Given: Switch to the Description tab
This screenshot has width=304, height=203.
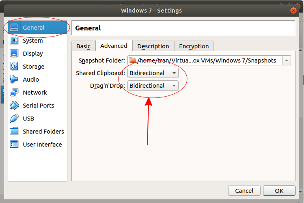Looking at the screenshot, I should (153, 46).
